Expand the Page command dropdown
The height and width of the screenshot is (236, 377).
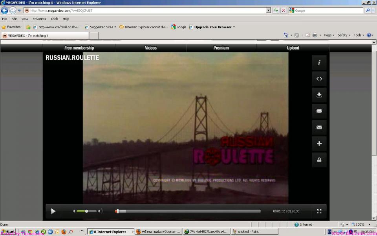[x=329, y=35]
